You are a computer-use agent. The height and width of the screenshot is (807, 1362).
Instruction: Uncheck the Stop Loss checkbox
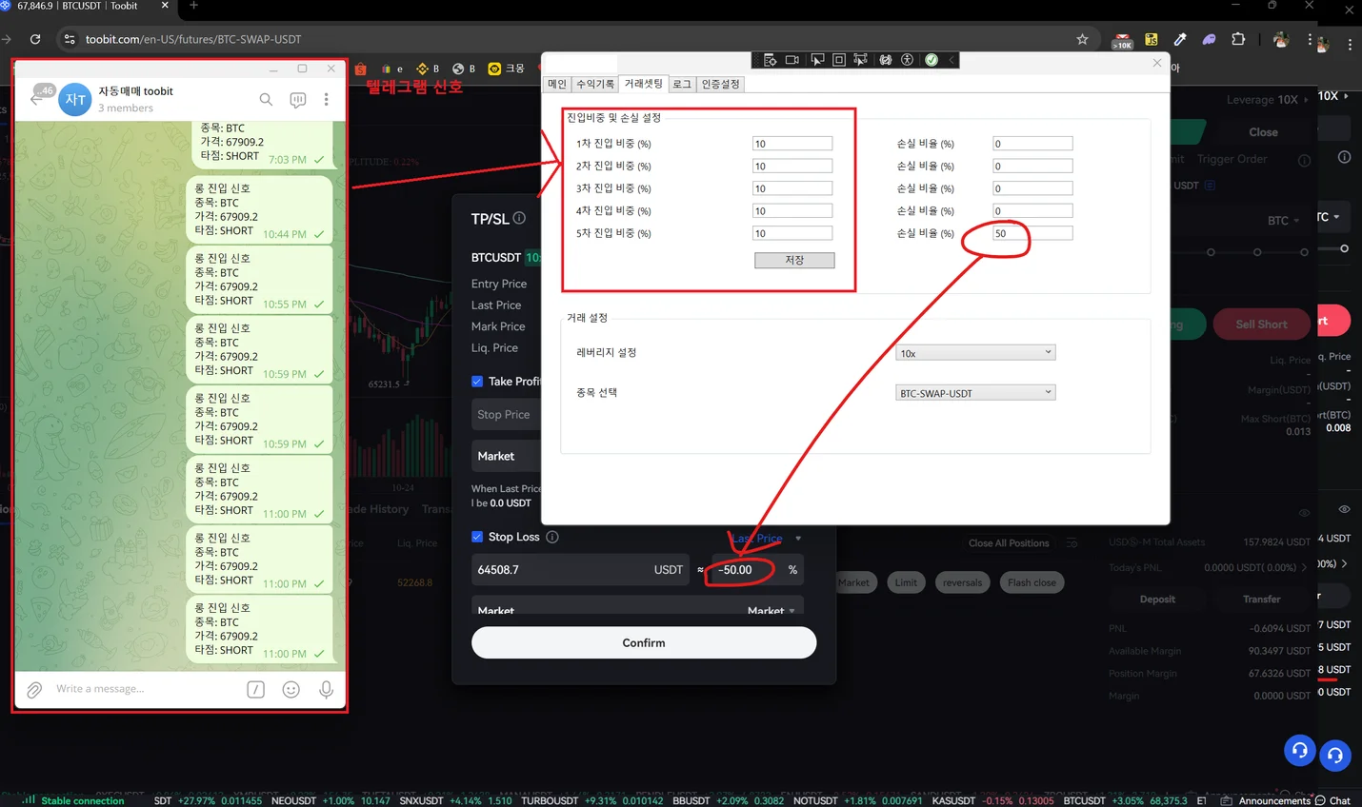[x=477, y=537]
